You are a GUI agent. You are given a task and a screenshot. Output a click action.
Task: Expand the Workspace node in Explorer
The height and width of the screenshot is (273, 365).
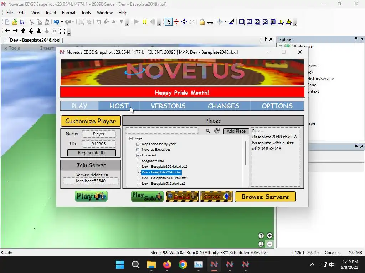281,47
